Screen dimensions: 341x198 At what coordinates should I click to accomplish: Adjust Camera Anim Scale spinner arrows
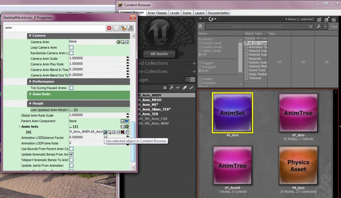click(128, 59)
